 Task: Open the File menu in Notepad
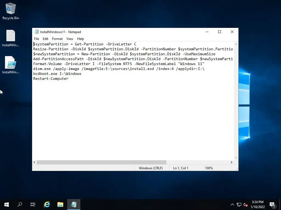(36, 39)
